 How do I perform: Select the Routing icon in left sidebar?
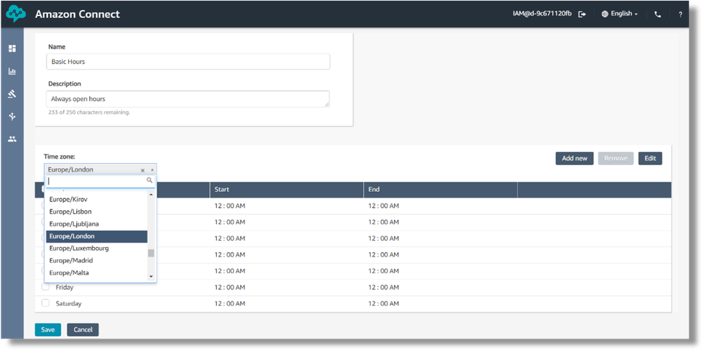12,93
